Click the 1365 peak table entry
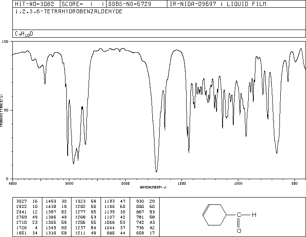 (x=51, y=222)
